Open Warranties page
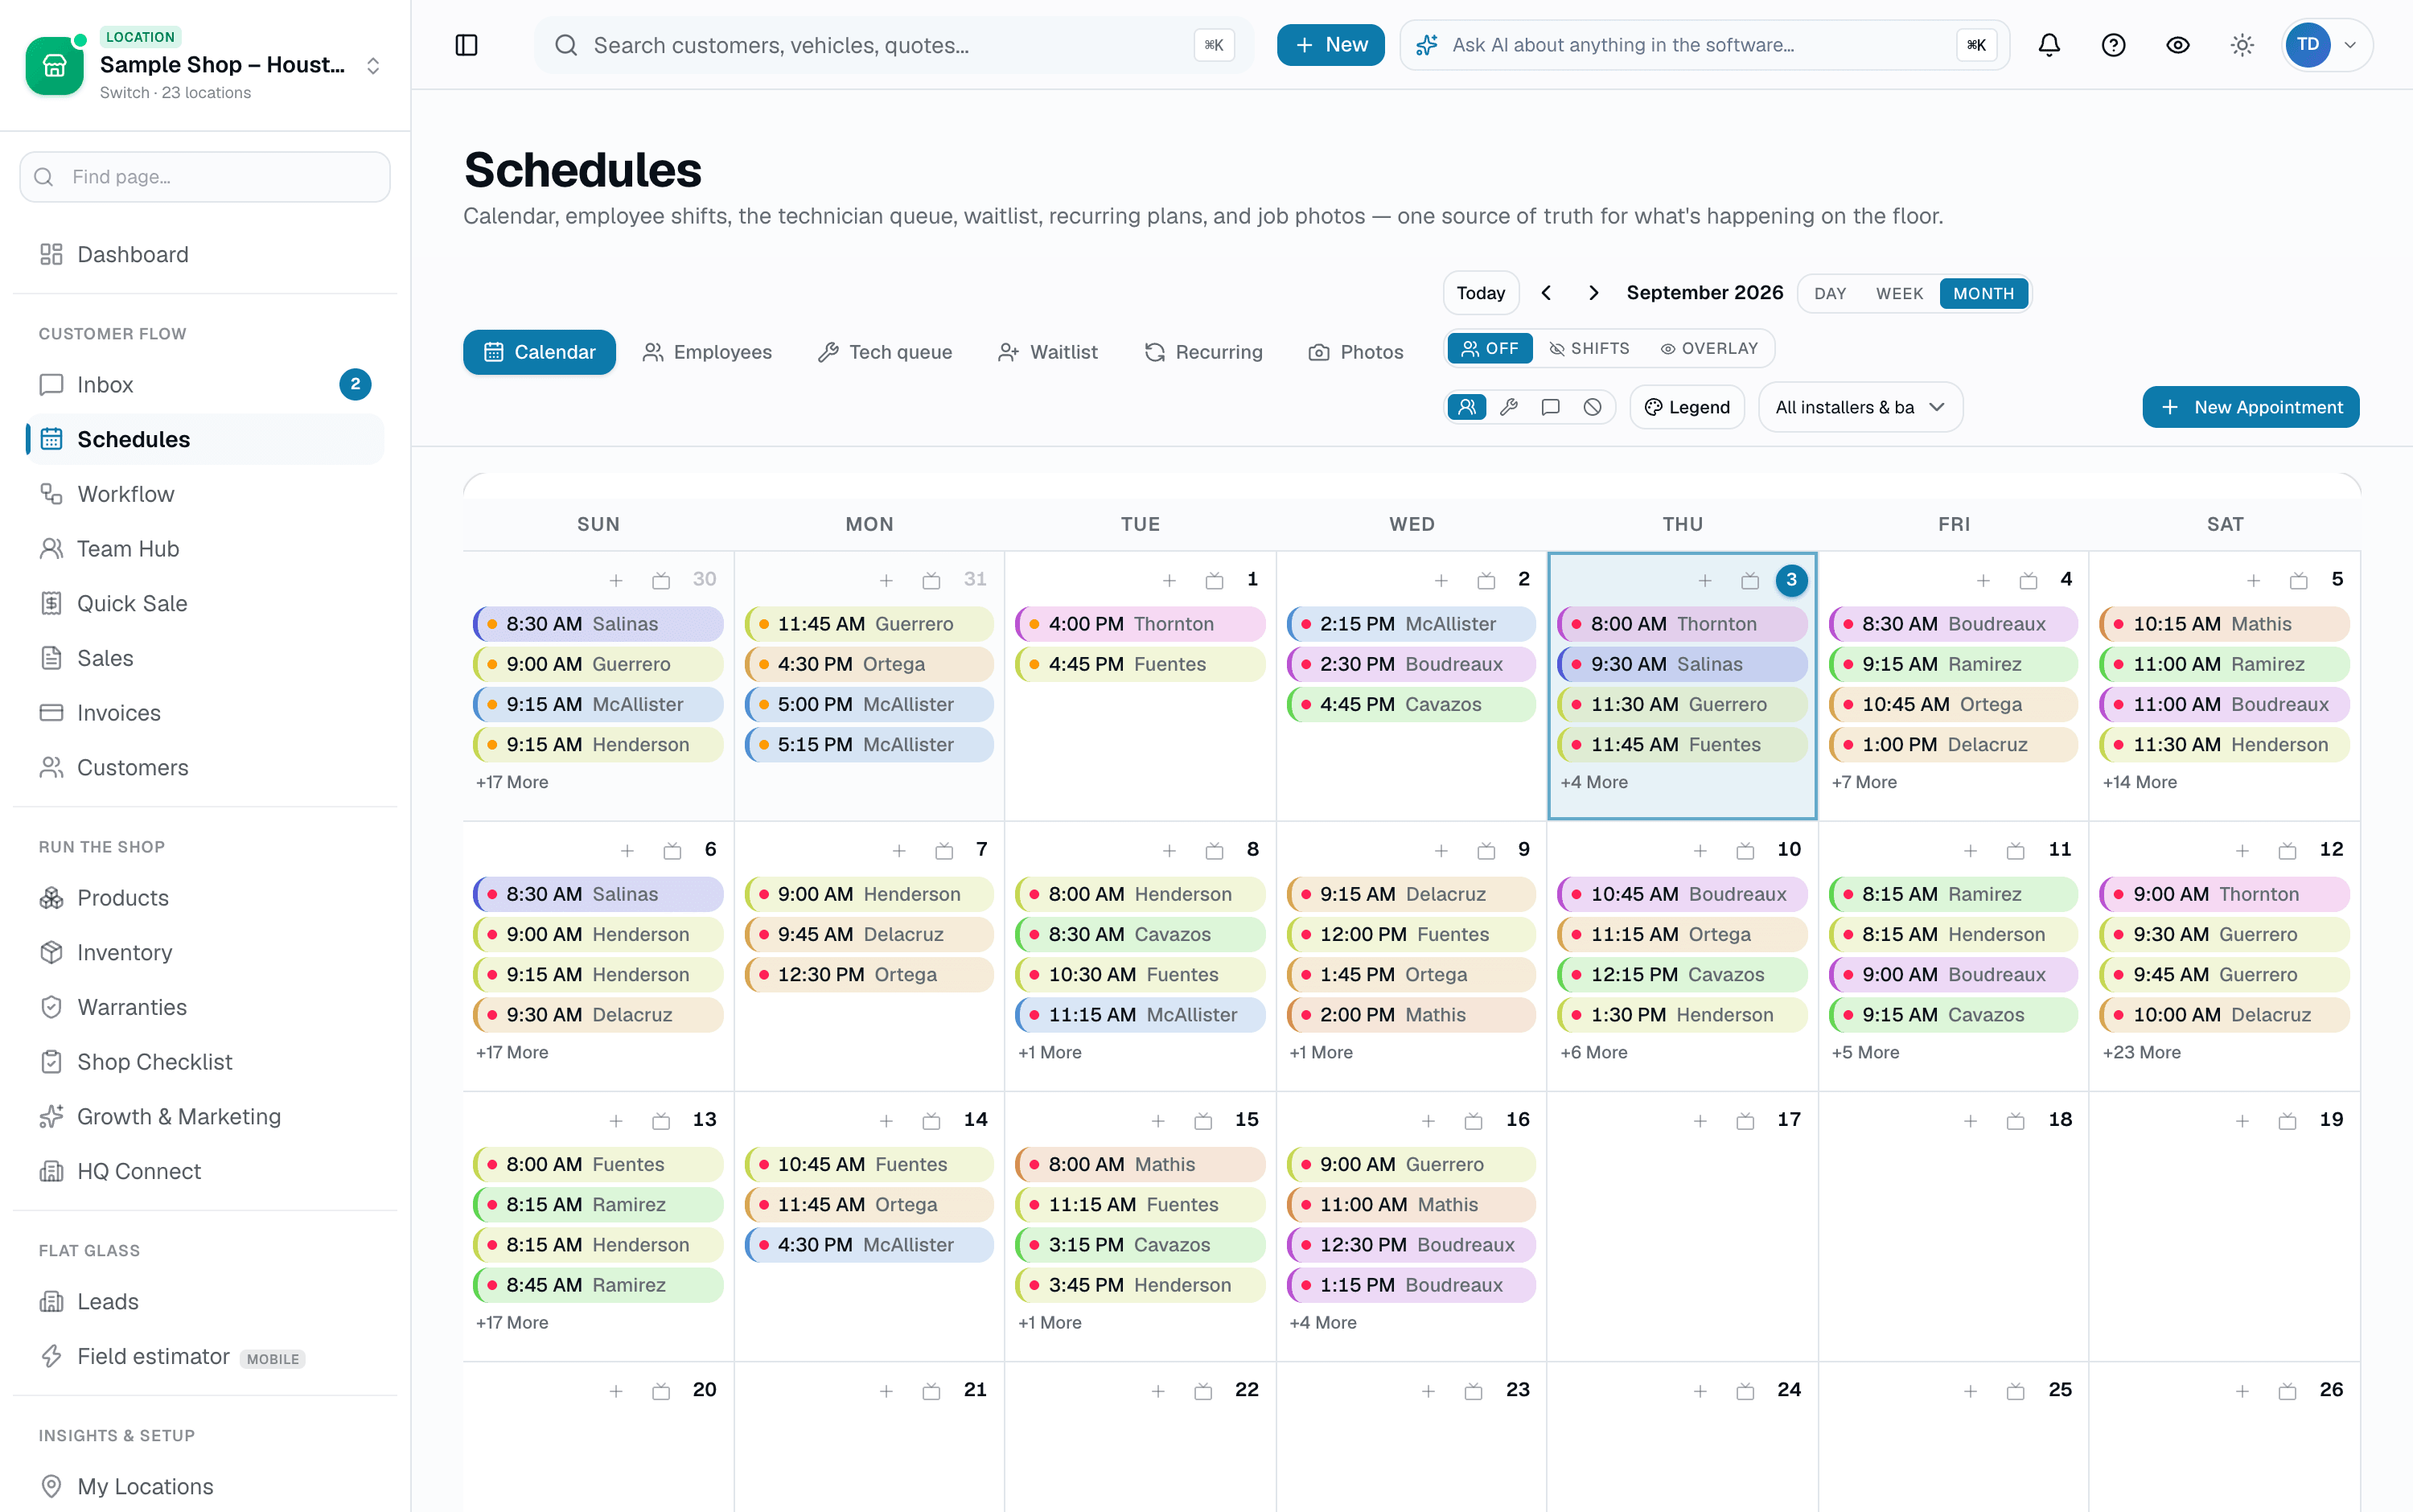 pos(205,1007)
